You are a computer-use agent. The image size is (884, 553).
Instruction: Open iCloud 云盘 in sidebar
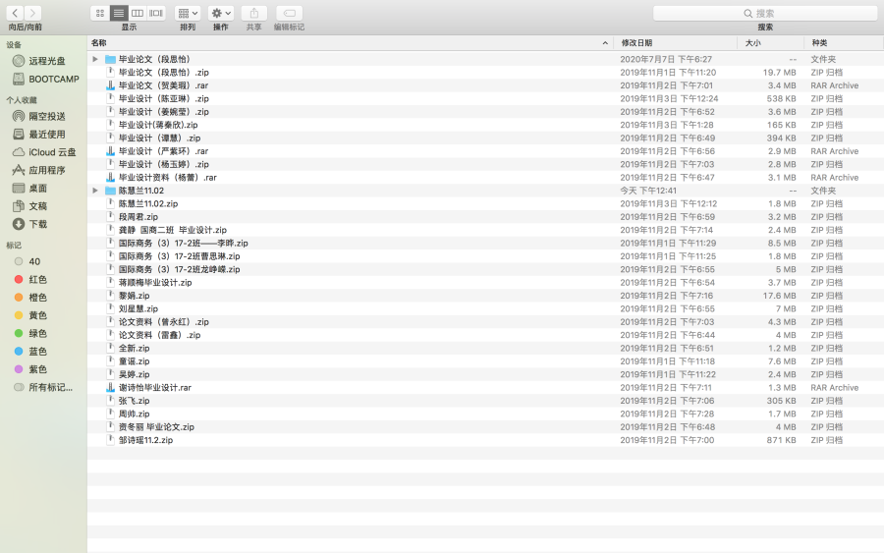(x=44, y=152)
